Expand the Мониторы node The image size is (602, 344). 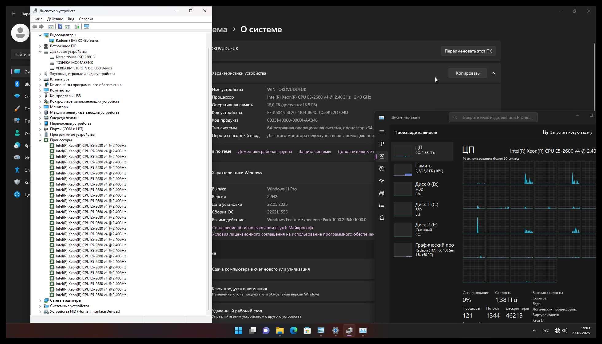tap(40, 107)
